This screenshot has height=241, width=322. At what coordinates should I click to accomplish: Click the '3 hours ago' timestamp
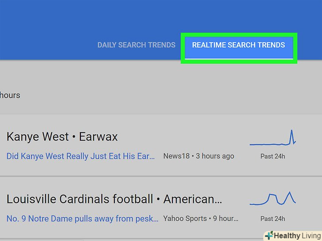tap(215, 156)
